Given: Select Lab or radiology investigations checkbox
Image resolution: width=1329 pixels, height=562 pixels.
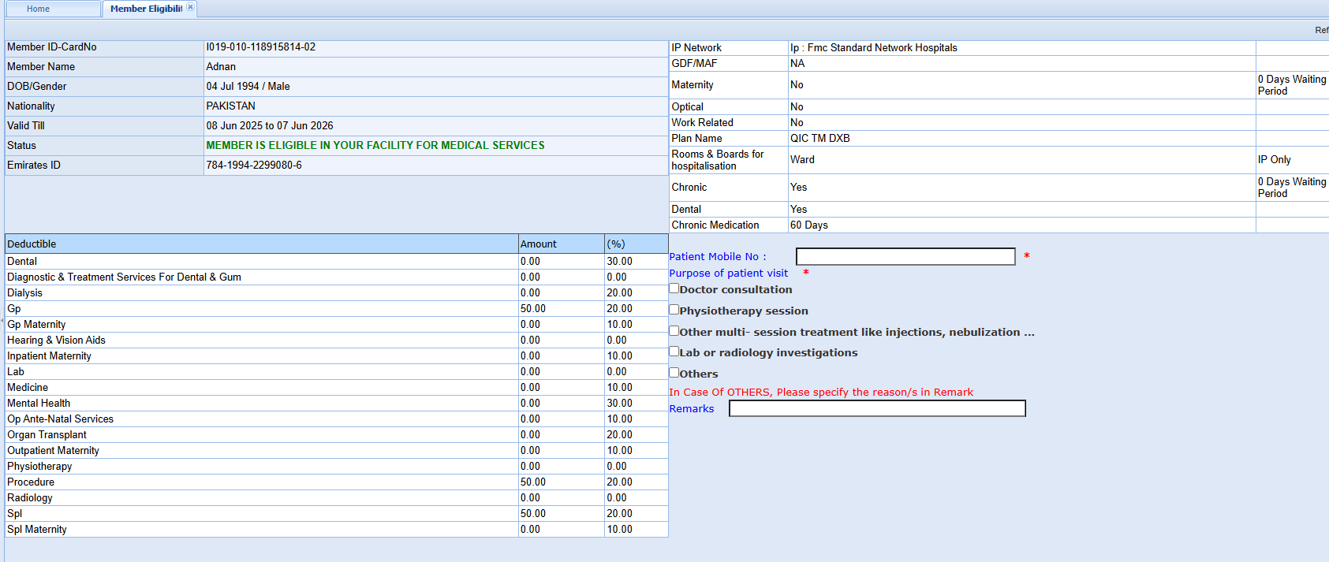Looking at the screenshot, I should [x=674, y=352].
